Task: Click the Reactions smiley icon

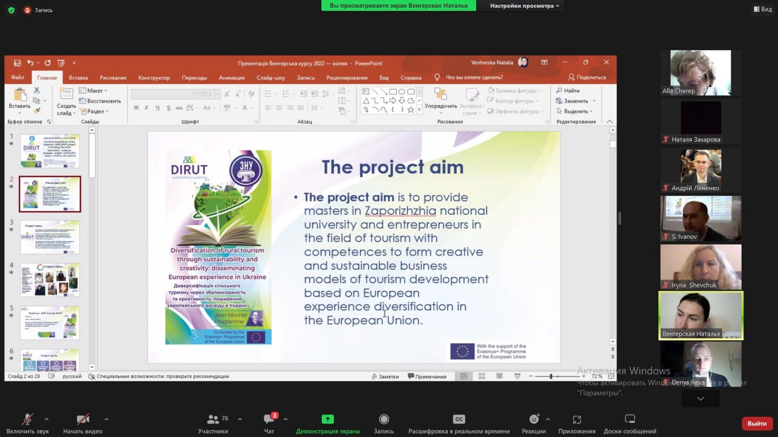Action: pyautogui.click(x=533, y=420)
